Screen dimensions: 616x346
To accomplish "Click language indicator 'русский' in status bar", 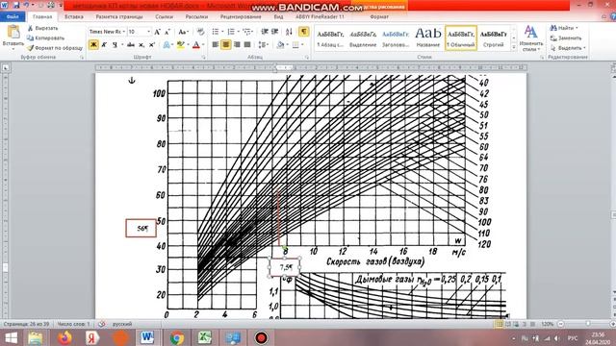I will pos(122,324).
